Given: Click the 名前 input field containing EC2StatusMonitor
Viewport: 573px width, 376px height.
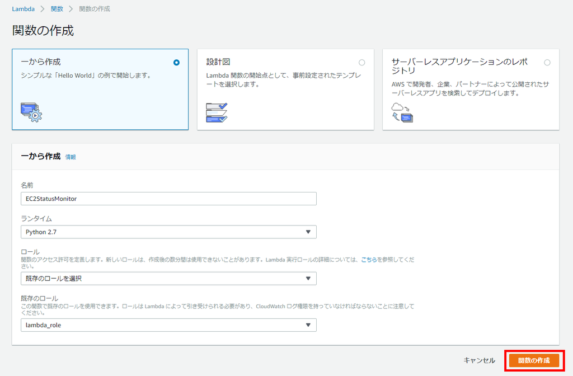Looking at the screenshot, I should [168, 199].
